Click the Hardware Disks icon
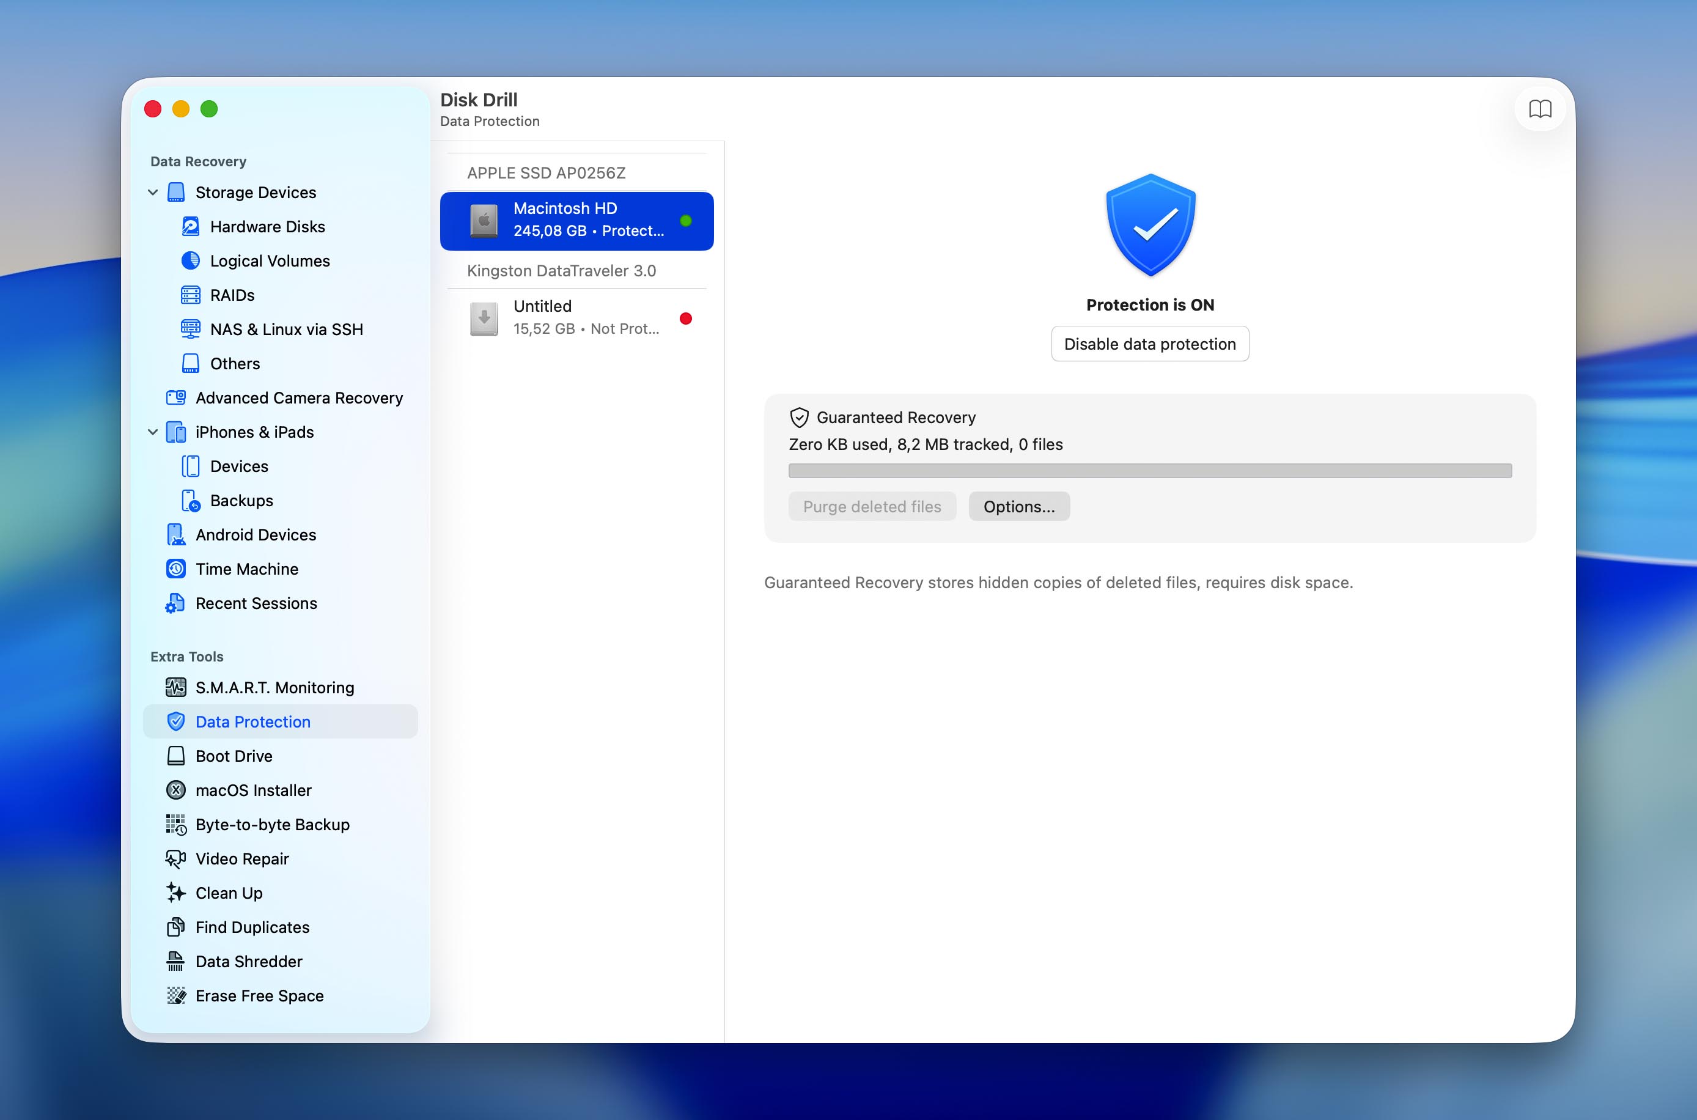Viewport: 1697px width, 1120px height. click(190, 226)
